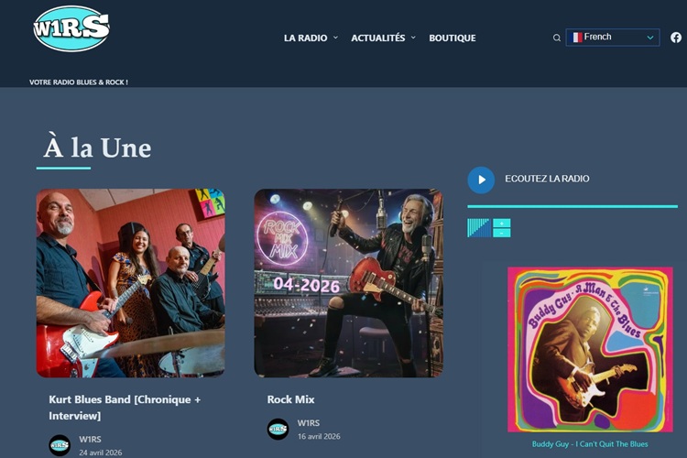
Task: Click the 16 avril 2026 date
Action: [319, 437]
